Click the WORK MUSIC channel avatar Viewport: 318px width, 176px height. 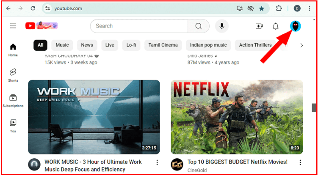pyautogui.click(x=34, y=165)
